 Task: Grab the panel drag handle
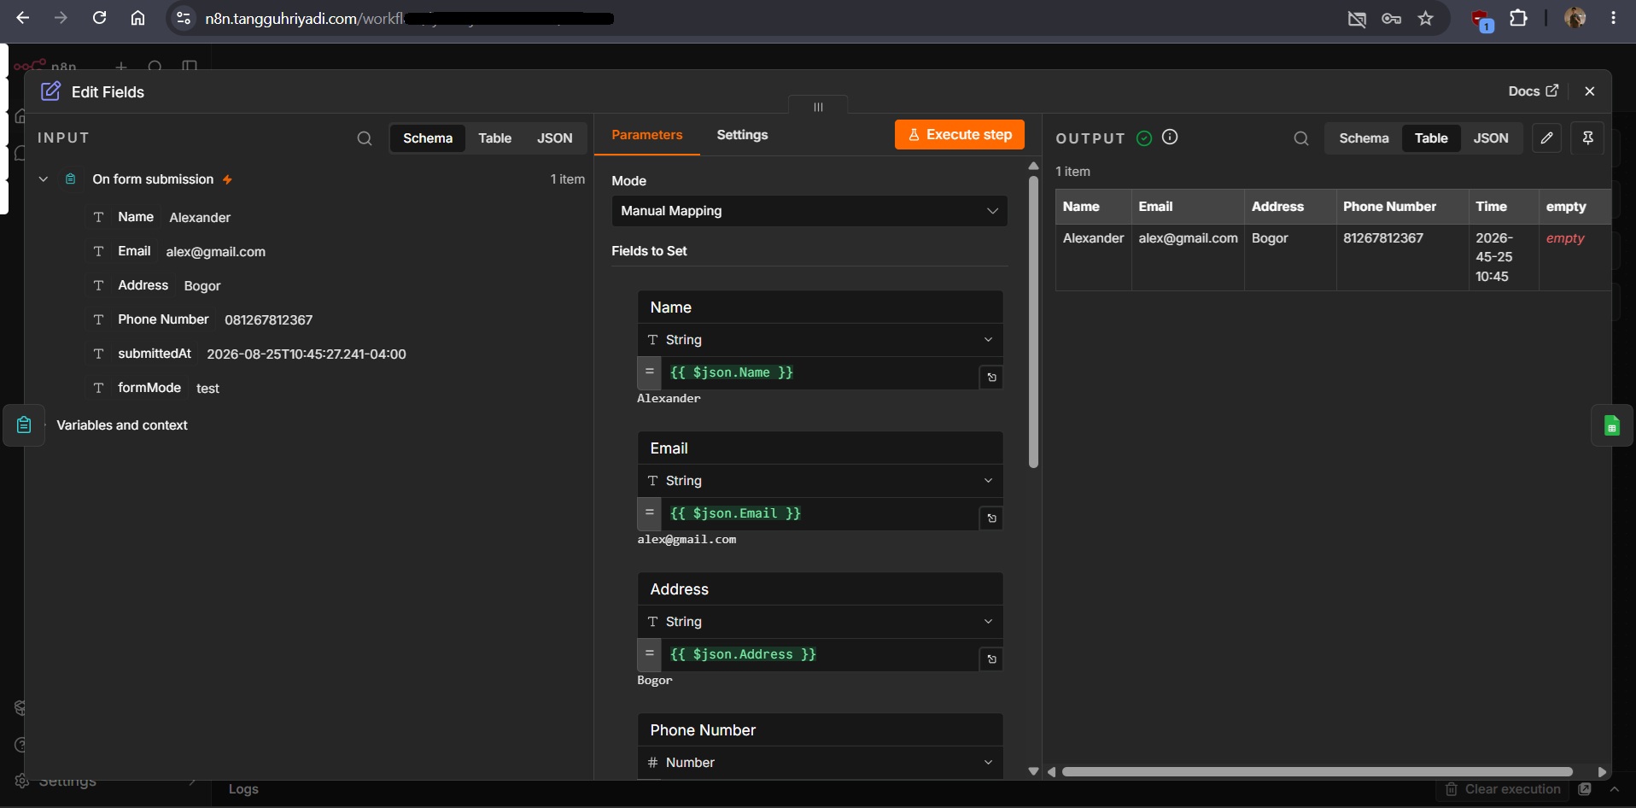(818, 106)
